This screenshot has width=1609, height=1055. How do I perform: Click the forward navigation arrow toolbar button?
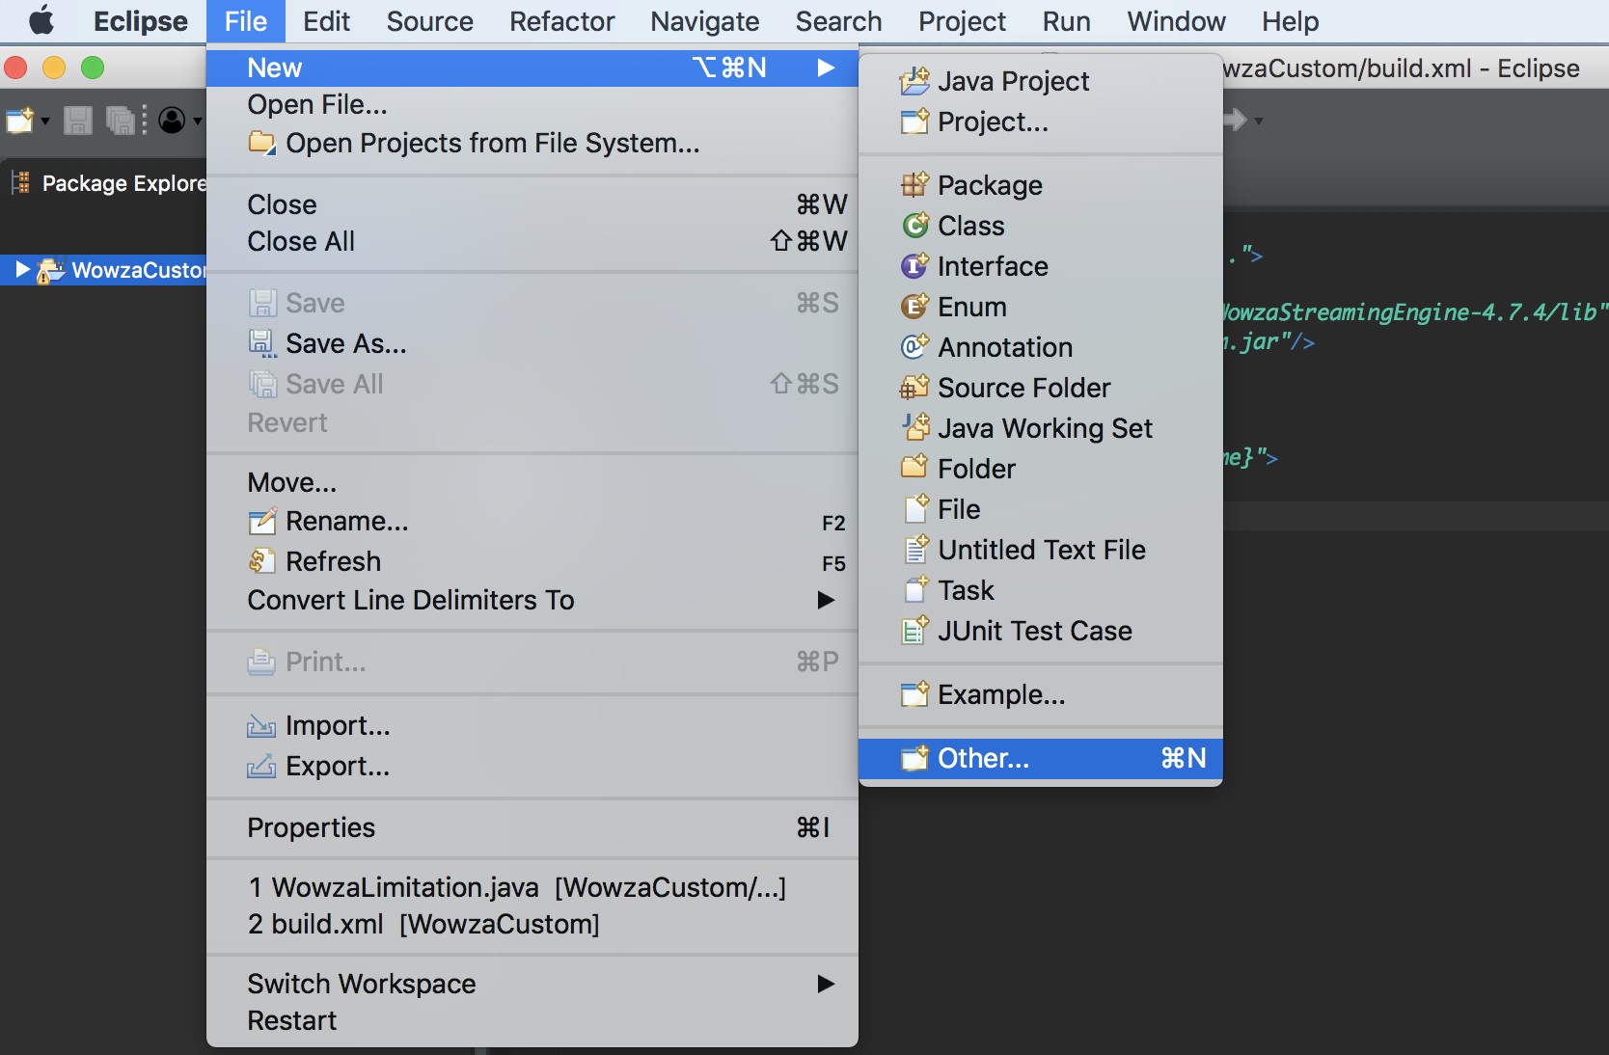[1235, 121]
